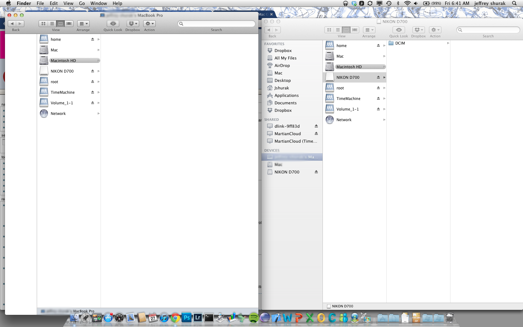Open Action gear menu in NIKON D700 window
523x327 pixels.
click(x=435, y=30)
